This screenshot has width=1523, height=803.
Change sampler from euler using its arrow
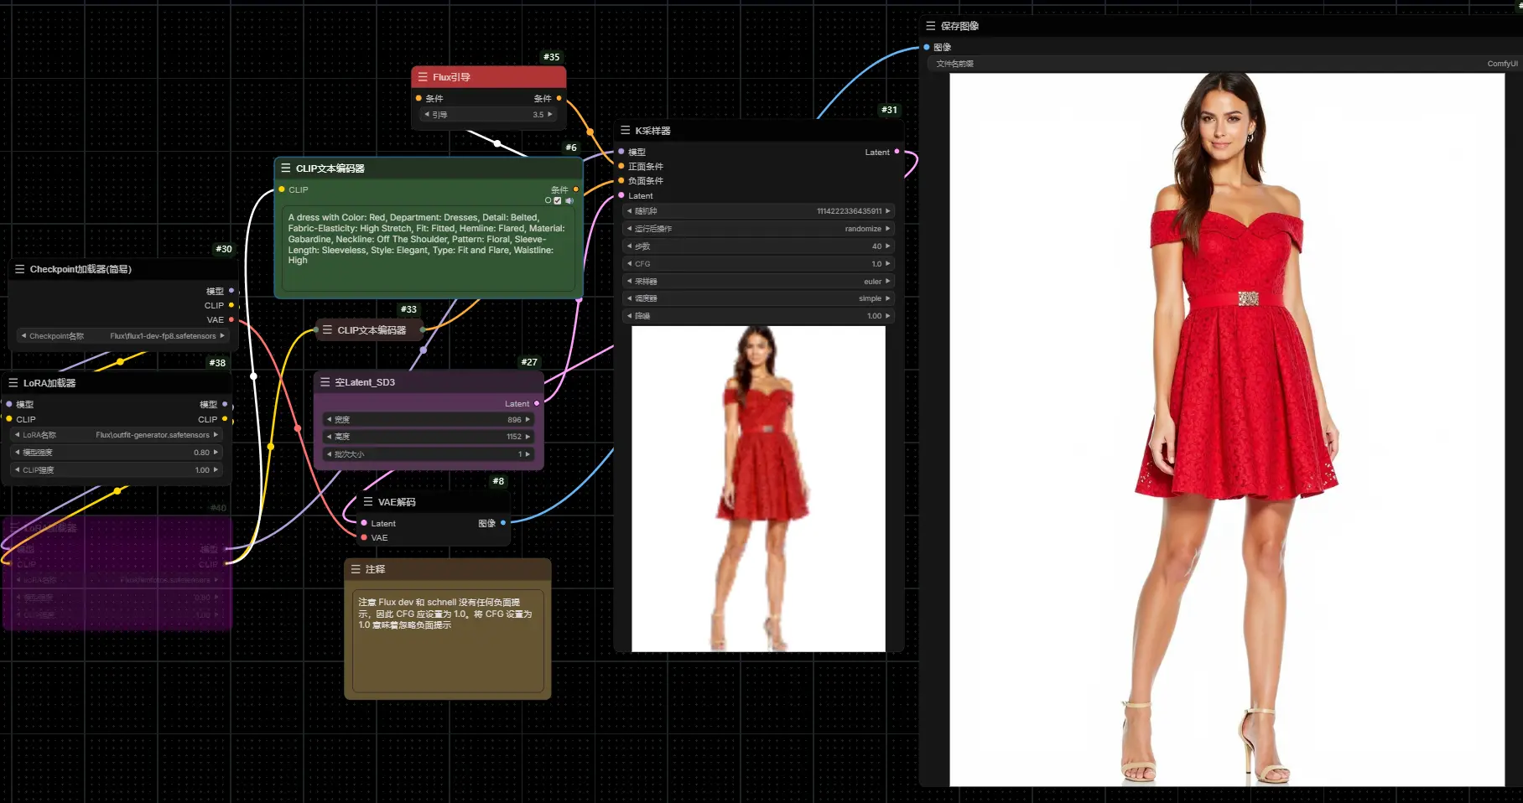886,281
